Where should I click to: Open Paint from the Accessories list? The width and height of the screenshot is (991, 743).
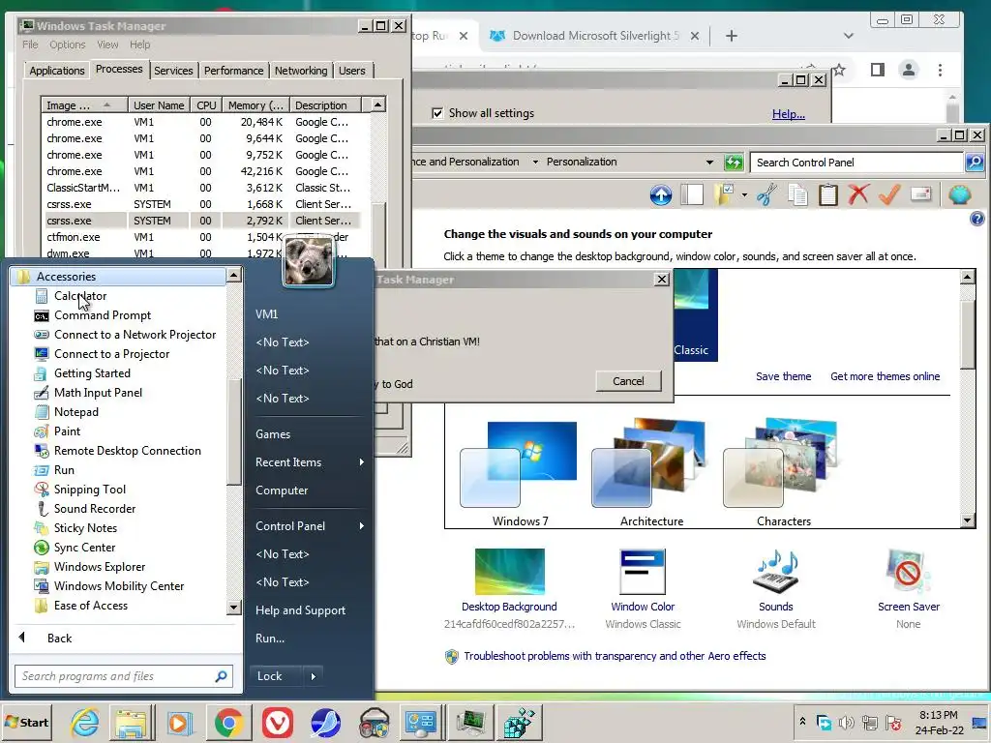[x=67, y=431]
